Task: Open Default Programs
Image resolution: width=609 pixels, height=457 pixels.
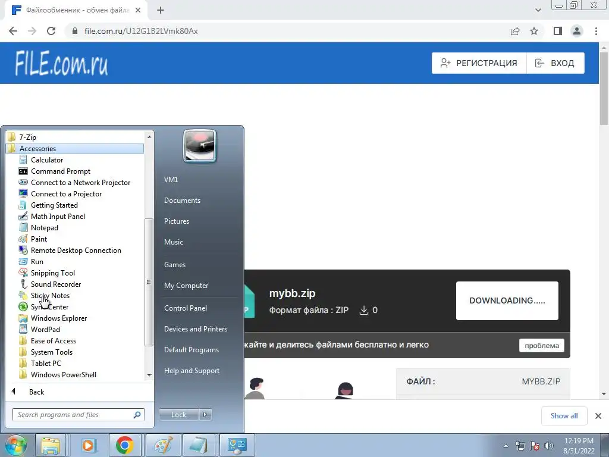Action: [191, 350]
